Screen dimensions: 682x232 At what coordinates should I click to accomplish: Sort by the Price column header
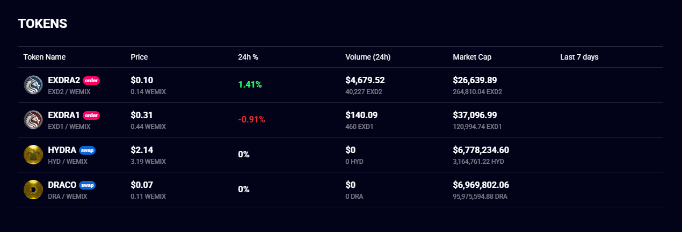coord(139,57)
